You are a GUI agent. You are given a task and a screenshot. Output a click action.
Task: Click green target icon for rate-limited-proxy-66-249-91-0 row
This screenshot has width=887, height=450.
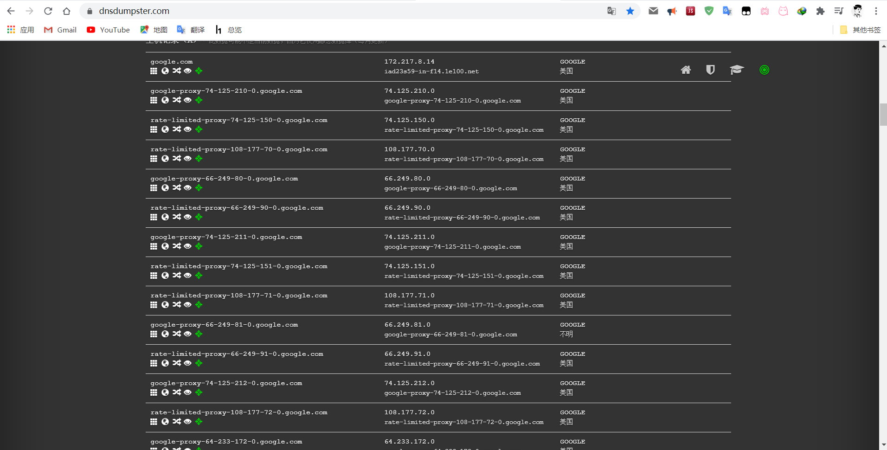tap(199, 363)
